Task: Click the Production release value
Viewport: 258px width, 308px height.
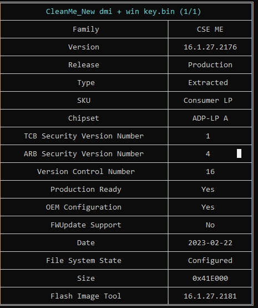Action: [210, 65]
